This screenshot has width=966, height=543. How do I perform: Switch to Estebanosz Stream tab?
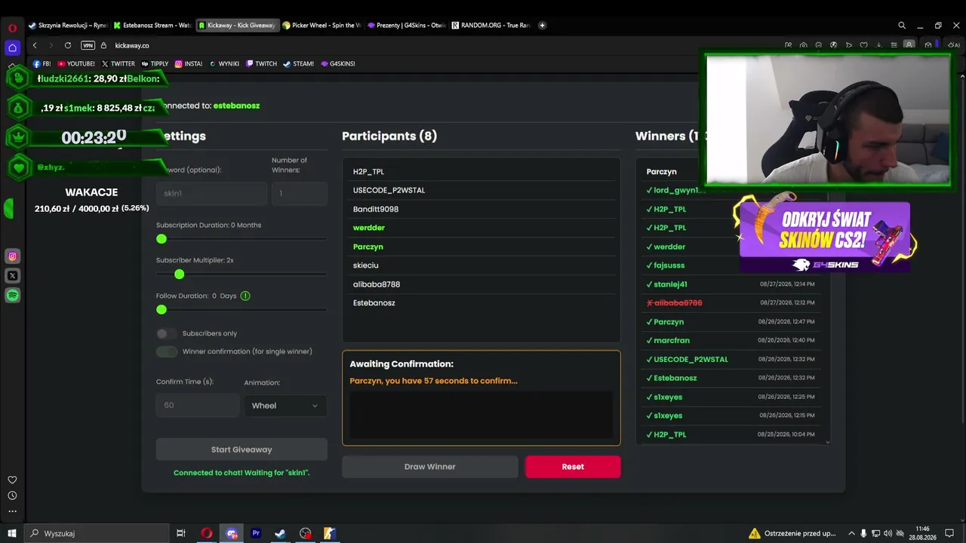pos(153,25)
